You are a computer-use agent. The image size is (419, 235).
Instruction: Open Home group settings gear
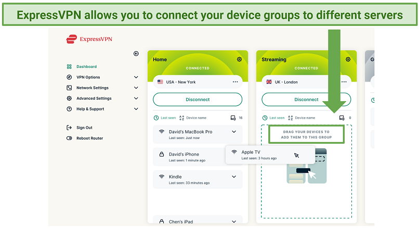coord(240,60)
